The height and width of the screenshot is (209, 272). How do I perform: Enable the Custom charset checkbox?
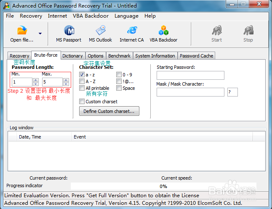pos(82,102)
